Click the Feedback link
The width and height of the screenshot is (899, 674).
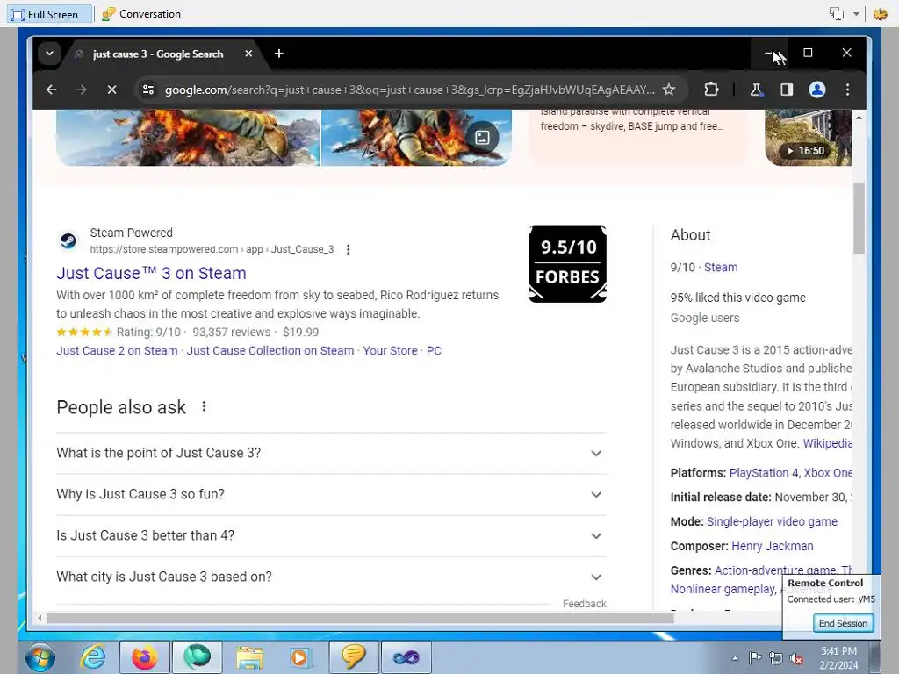tap(584, 604)
